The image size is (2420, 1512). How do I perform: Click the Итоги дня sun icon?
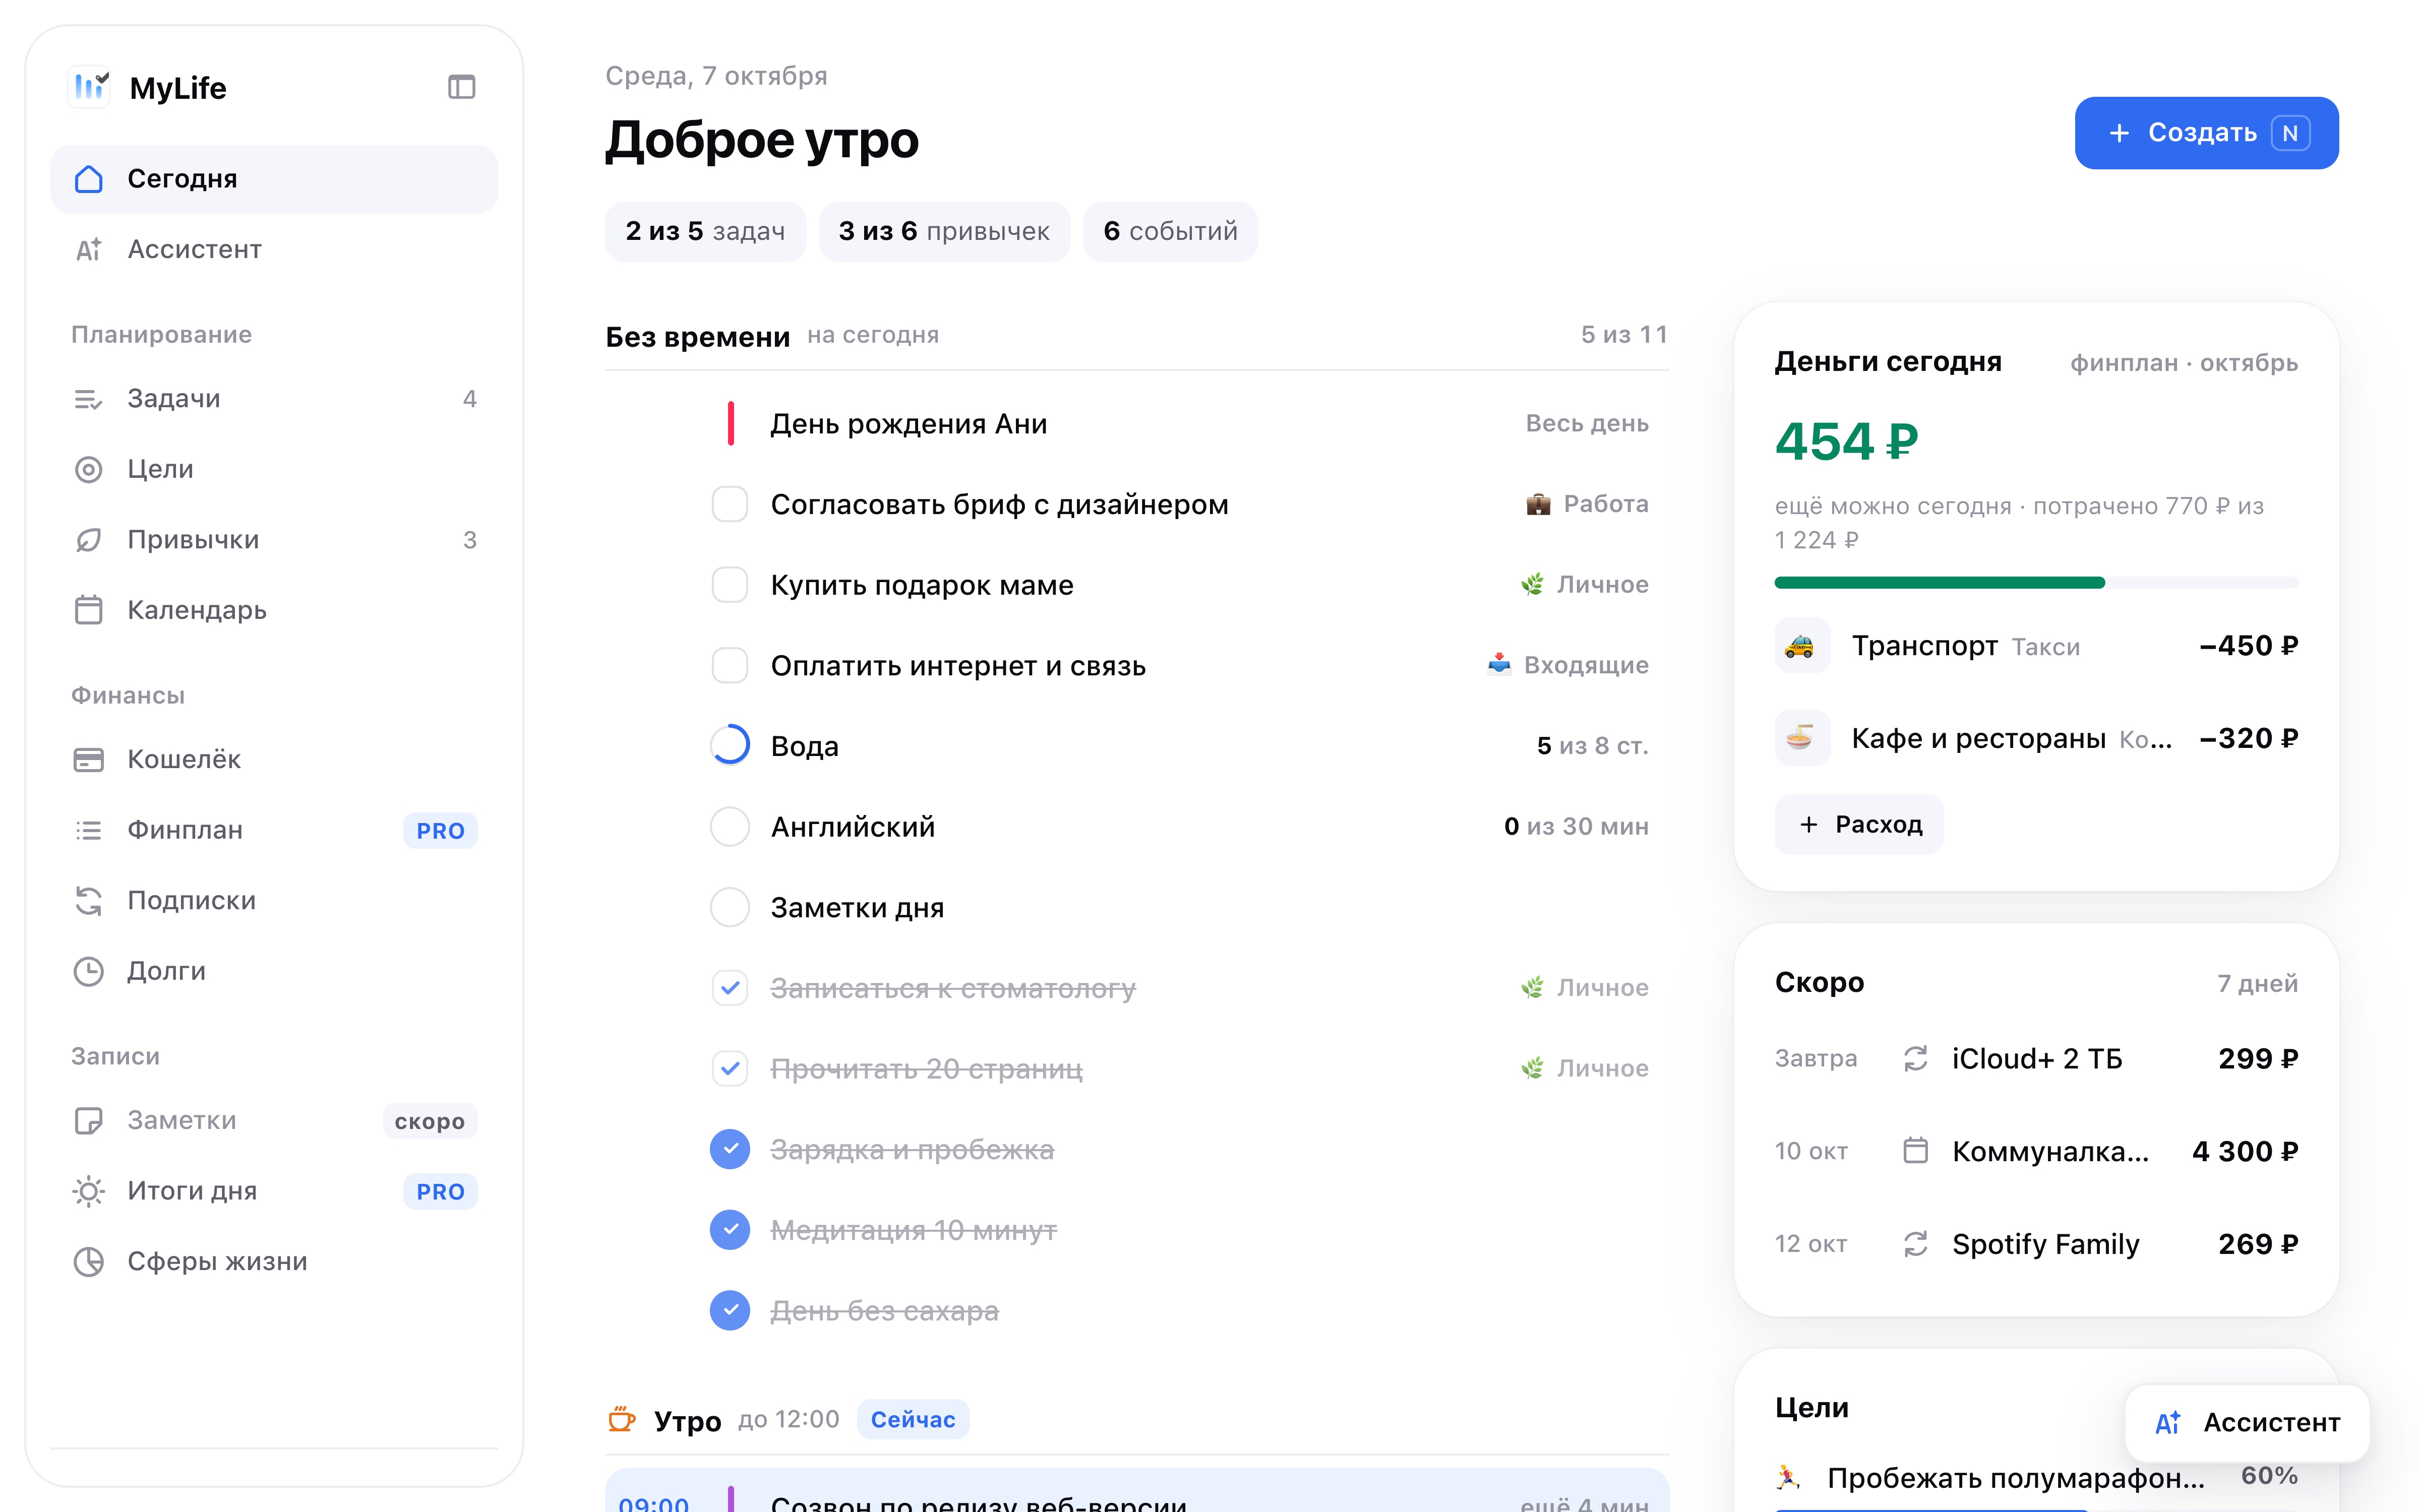point(89,1191)
